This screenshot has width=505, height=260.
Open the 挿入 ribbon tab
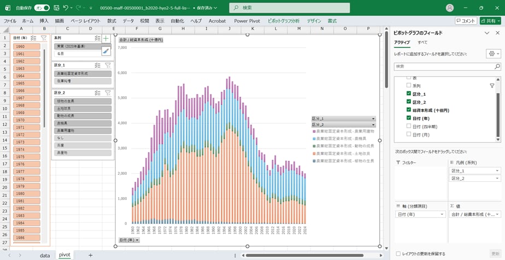point(44,21)
